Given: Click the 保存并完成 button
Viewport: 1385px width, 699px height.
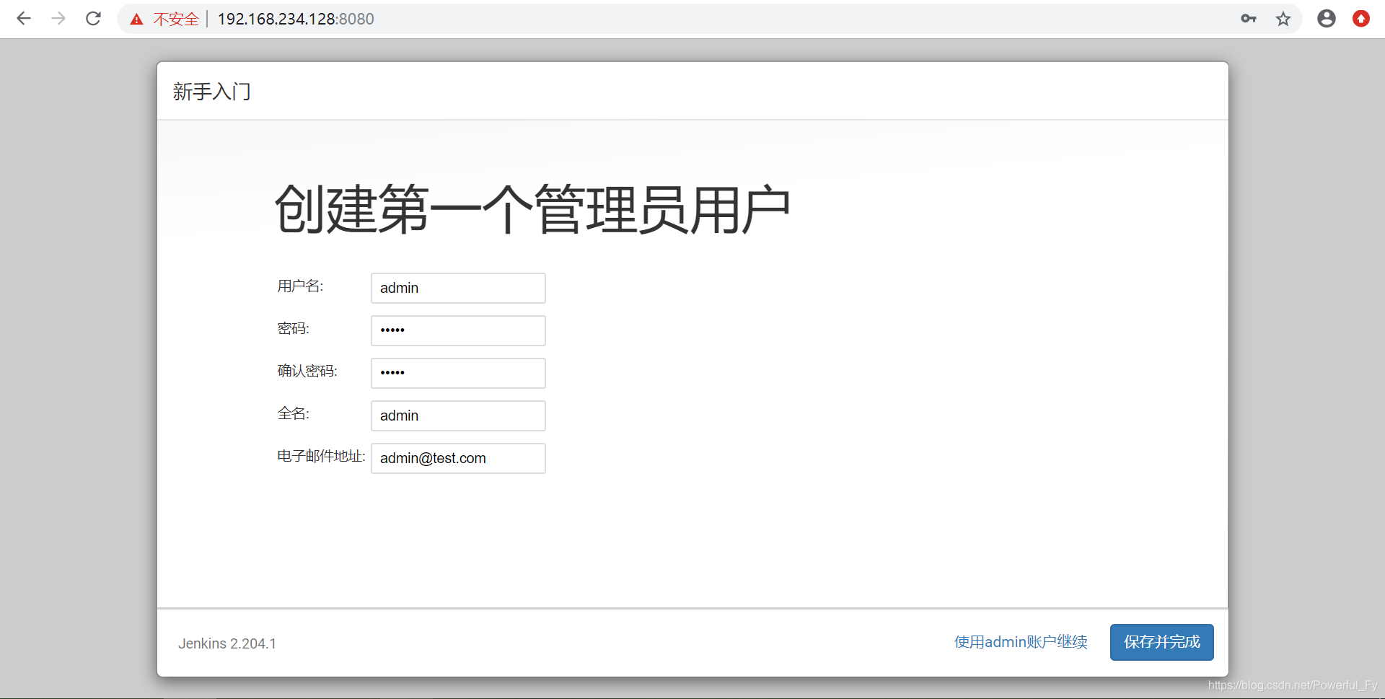Looking at the screenshot, I should 1161,642.
